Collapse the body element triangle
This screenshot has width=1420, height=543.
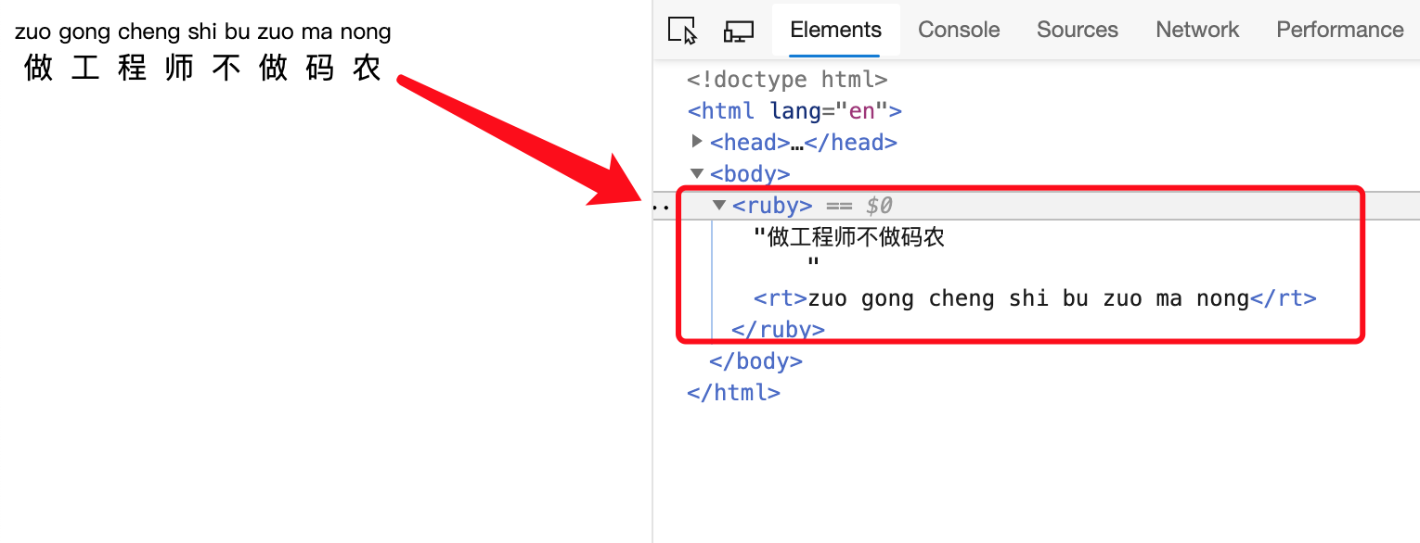coord(697,173)
